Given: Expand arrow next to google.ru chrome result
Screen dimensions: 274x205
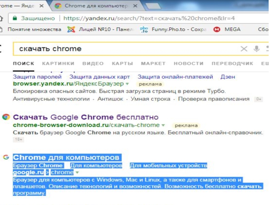Looking at the screenshot, I should [77, 173].
